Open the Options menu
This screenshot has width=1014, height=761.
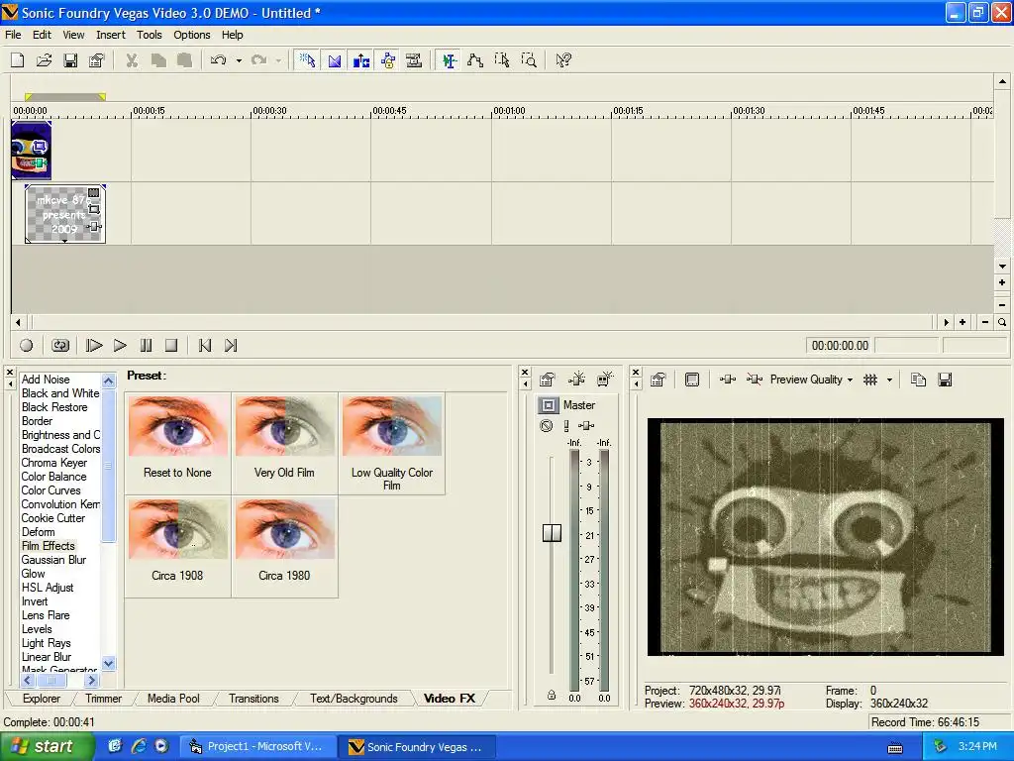191,35
